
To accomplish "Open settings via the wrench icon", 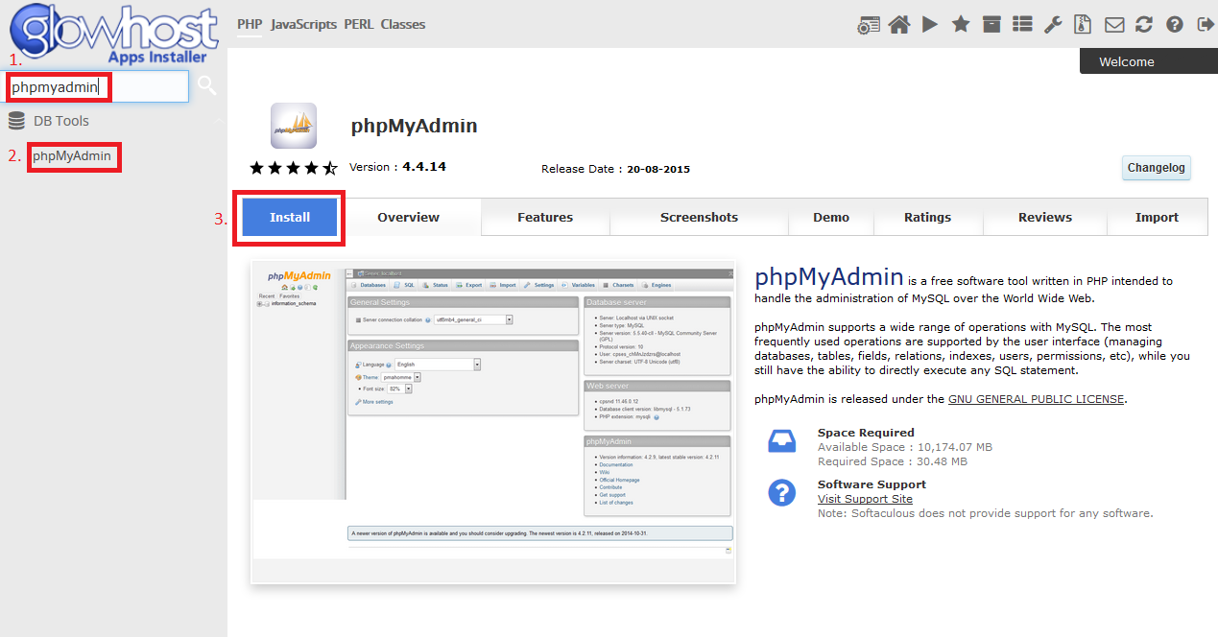I will 1053,25.
